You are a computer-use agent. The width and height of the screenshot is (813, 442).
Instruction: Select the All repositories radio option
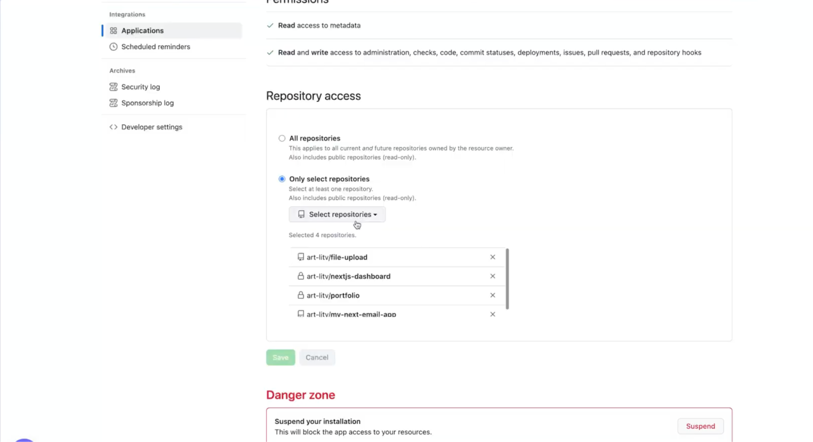tap(282, 138)
